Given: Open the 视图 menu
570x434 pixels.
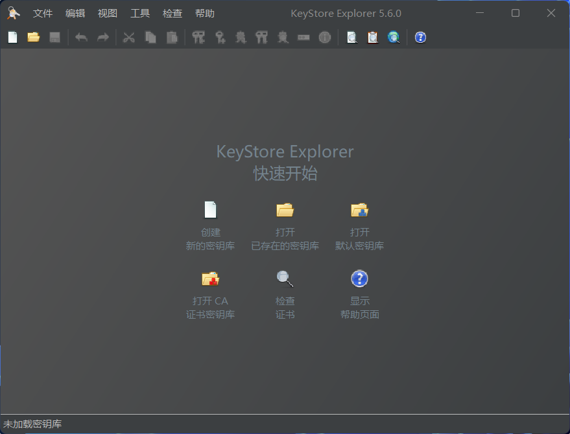Looking at the screenshot, I should [108, 14].
